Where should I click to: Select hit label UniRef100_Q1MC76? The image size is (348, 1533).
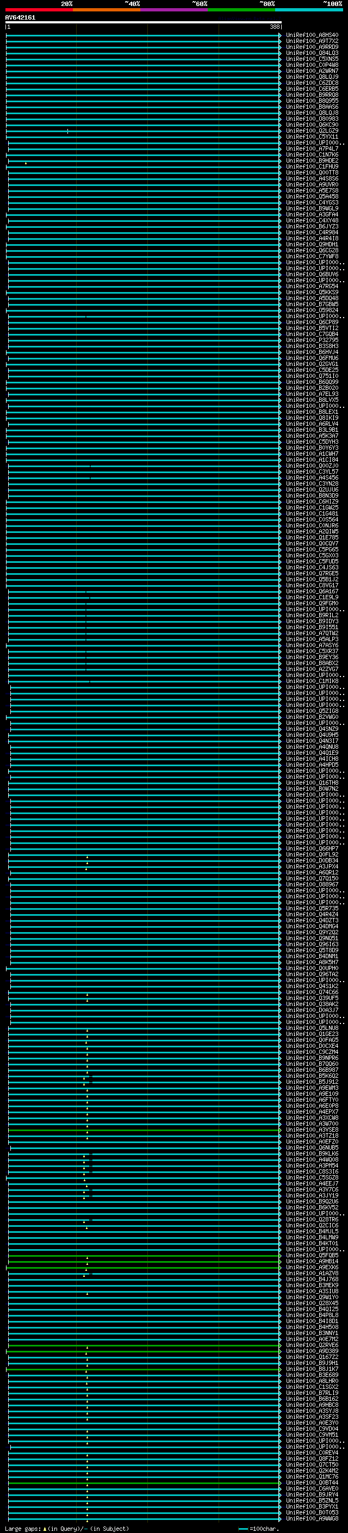tap(312, 1476)
